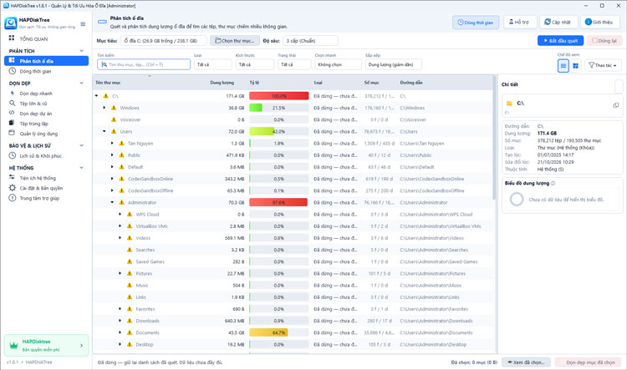Click the warning icon beside Searches folder
The height and width of the screenshot is (370, 627).
click(130, 250)
